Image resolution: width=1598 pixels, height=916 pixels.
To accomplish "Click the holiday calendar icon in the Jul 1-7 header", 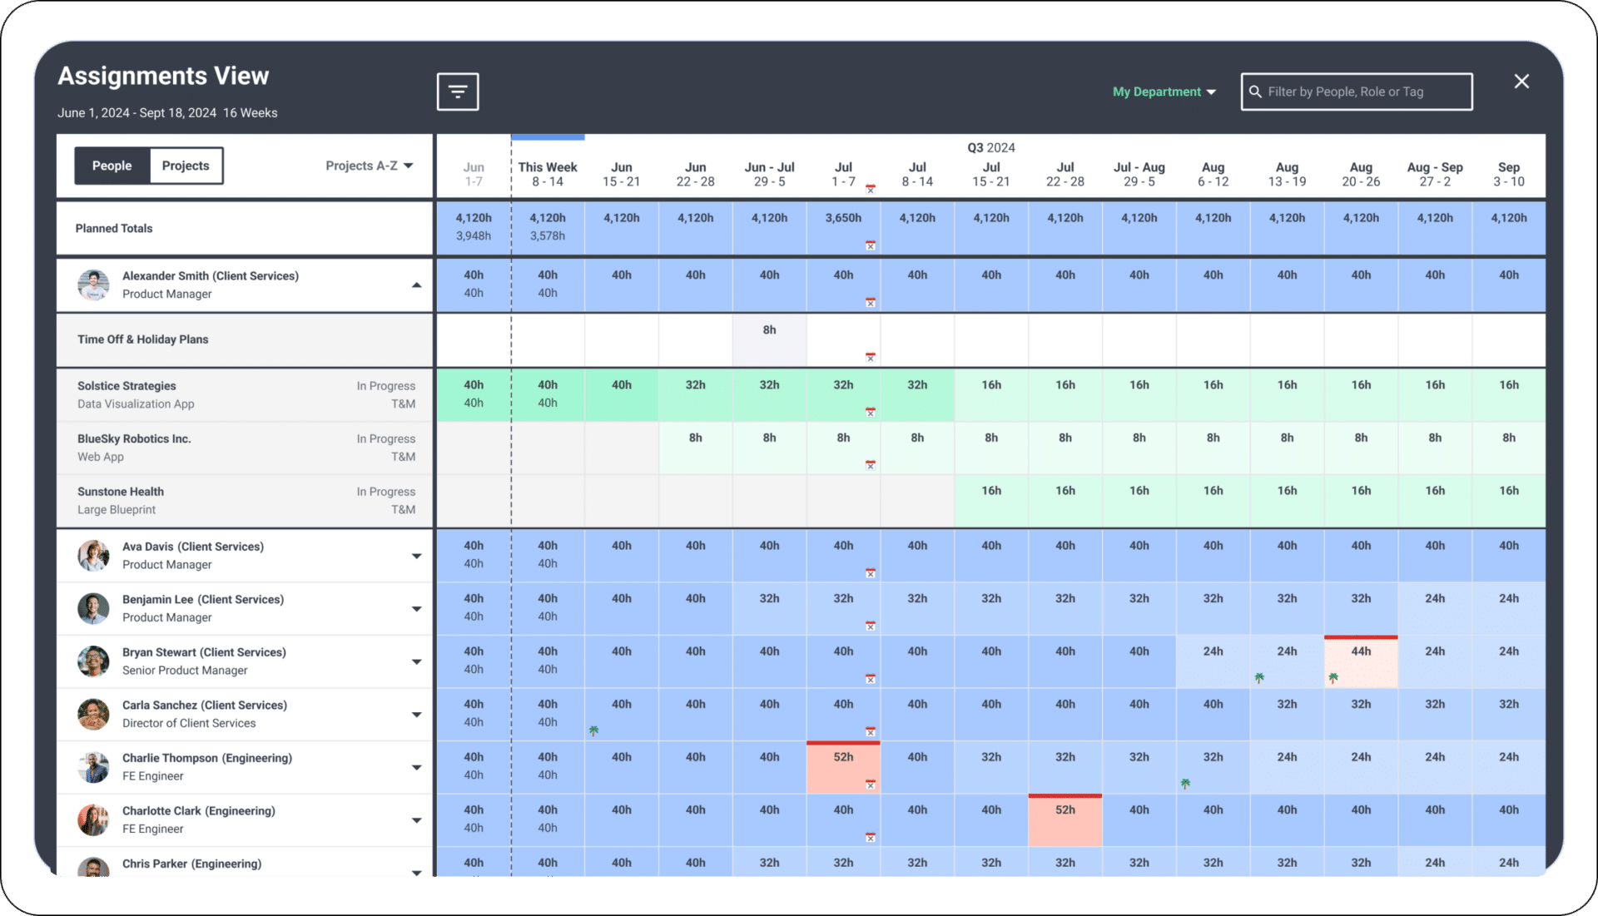I will click(871, 190).
